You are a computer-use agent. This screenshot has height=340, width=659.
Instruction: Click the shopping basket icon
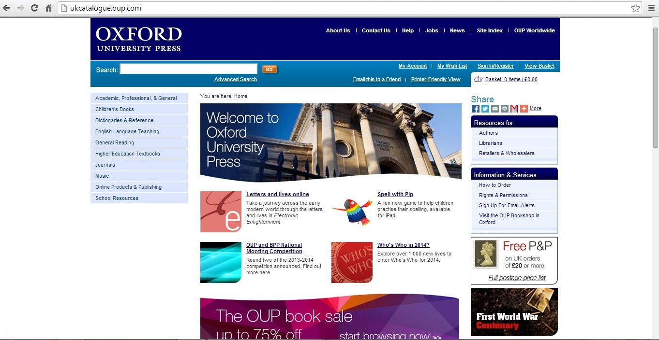tap(478, 79)
